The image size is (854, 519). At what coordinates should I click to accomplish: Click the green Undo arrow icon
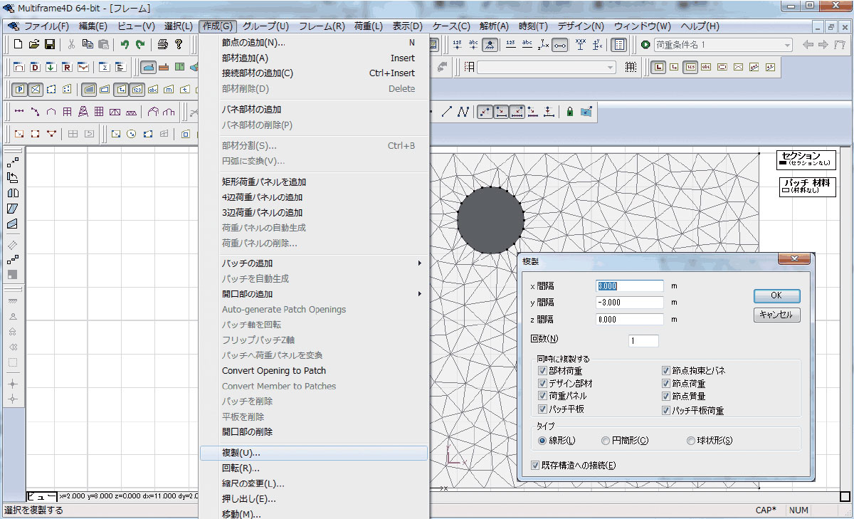pyautogui.click(x=125, y=44)
